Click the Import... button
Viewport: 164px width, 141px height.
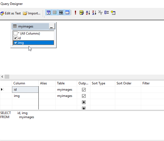[32, 13]
